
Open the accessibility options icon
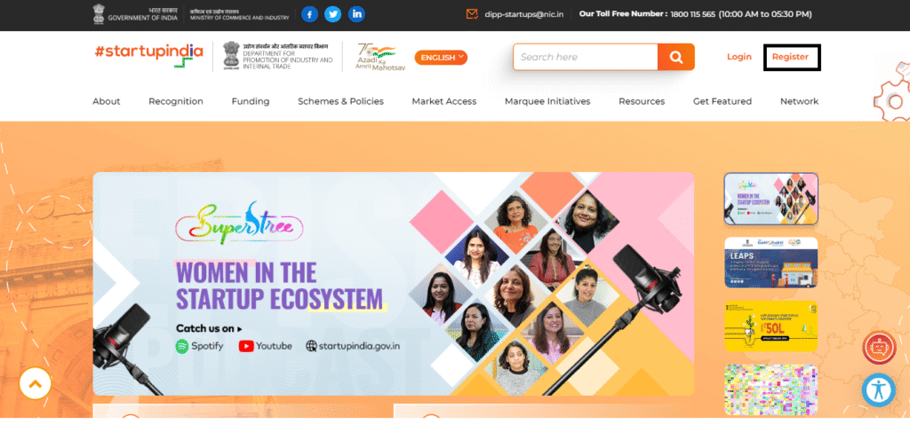click(x=879, y=389)
